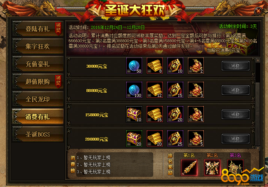Click the purple treasure chest with count 10

(134, 114)
